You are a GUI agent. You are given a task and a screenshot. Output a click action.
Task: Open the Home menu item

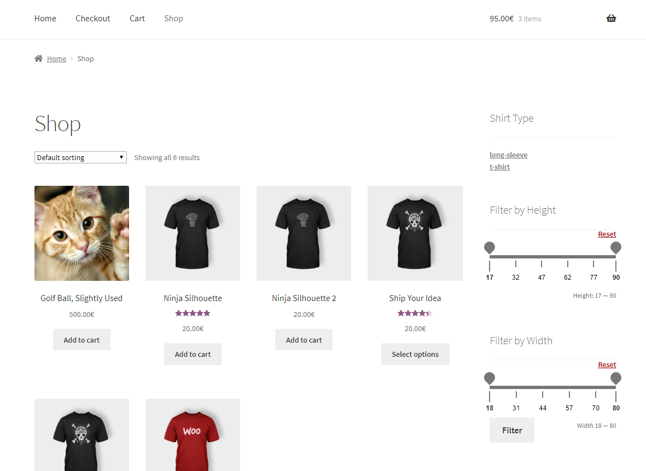click(x=45, y=19)
